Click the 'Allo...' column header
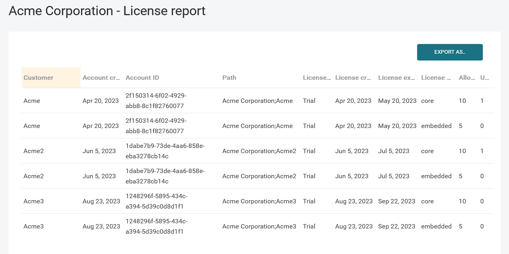The width and height of the screenshot is (509, 254). (467, 78)
